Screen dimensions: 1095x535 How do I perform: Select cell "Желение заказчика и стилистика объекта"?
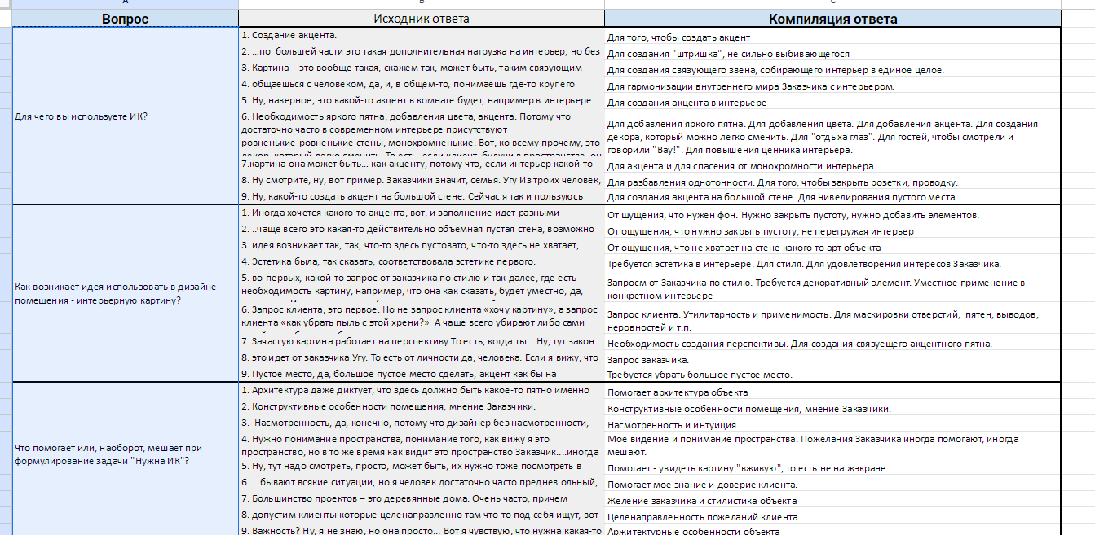(832, 501)
